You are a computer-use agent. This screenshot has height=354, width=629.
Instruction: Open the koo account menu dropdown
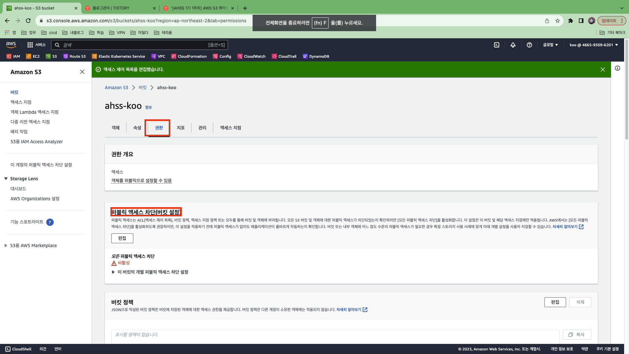point(594,45)
